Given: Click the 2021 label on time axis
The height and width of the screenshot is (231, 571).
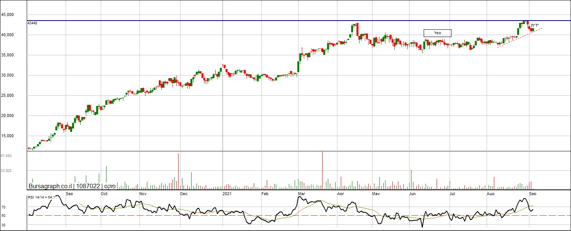Looking at the screenshot, I should [227, 194].
